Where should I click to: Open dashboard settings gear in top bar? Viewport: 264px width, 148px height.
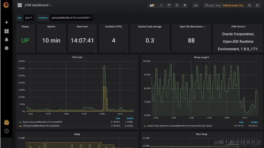click(x=185, y=5)
